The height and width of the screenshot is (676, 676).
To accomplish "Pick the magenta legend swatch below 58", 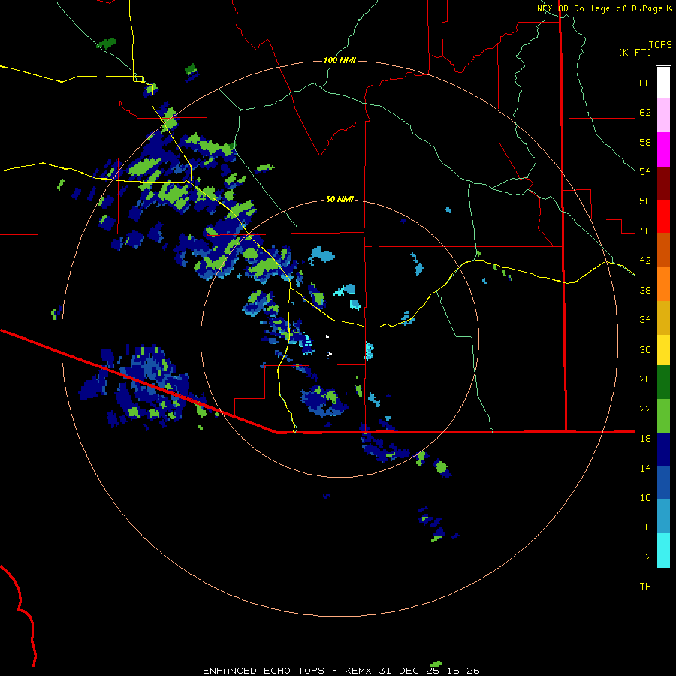I will pos(663,149).
